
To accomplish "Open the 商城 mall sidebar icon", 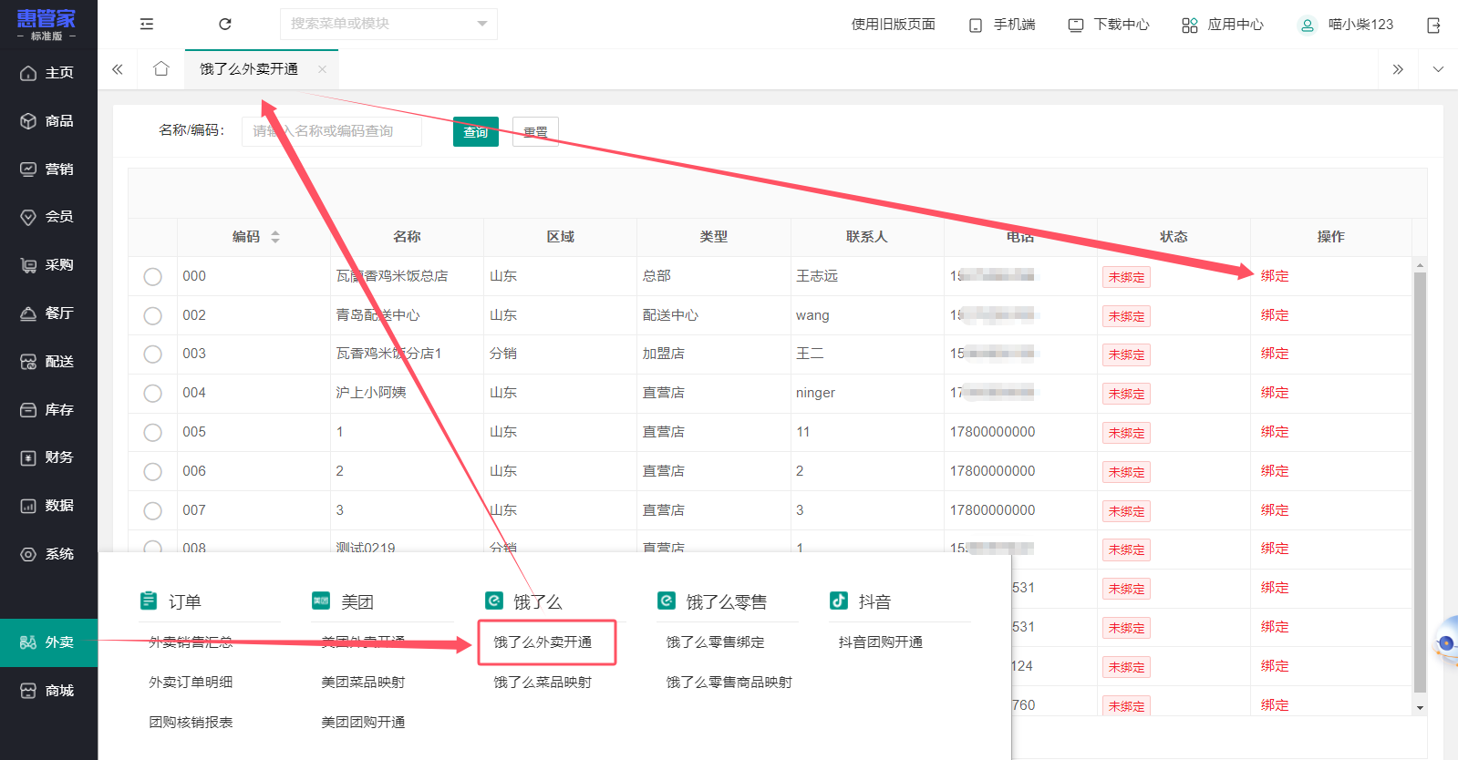I will (x=28, y=691).
